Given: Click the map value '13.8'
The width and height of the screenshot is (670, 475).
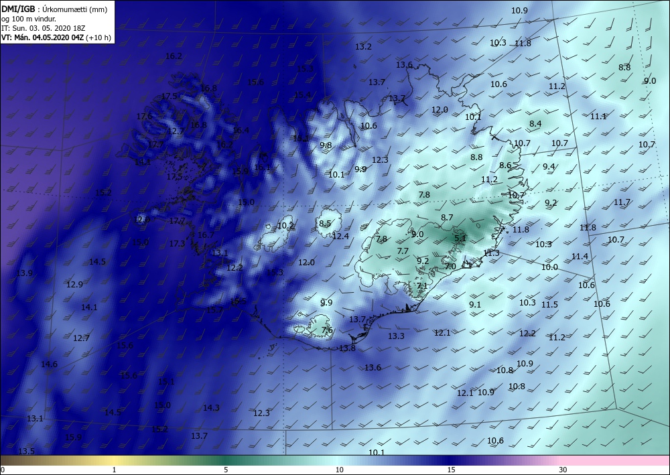Looking at the screenshot, I should (347, 348).
